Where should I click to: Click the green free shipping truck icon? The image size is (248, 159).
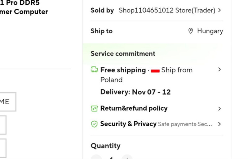[94, 70]
